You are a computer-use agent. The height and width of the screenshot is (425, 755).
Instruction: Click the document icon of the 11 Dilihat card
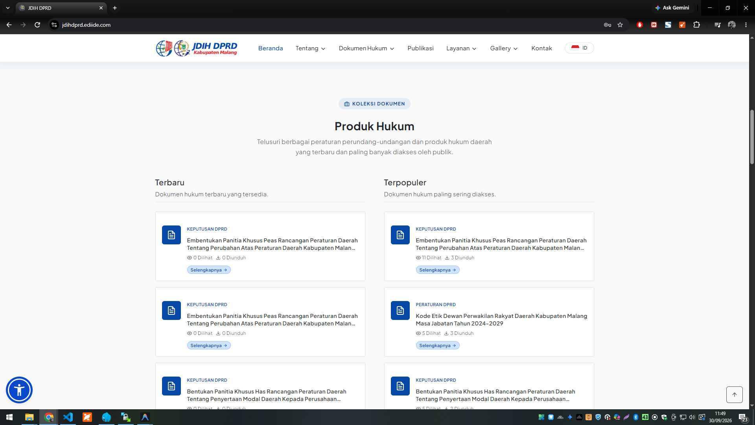point(400,235)
